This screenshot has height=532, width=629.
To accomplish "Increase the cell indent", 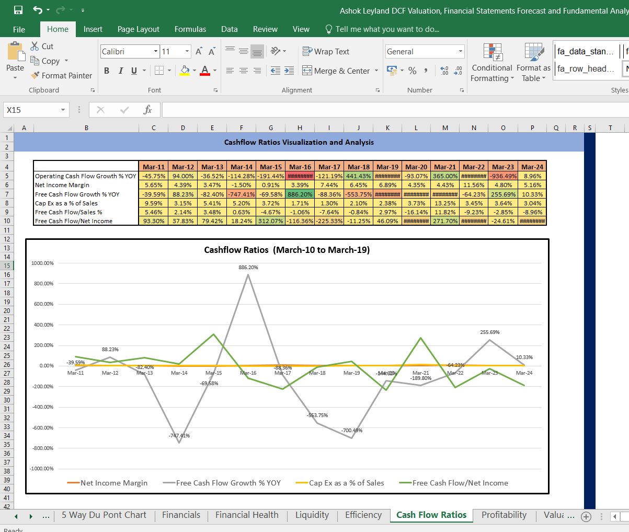I will 289,71.
